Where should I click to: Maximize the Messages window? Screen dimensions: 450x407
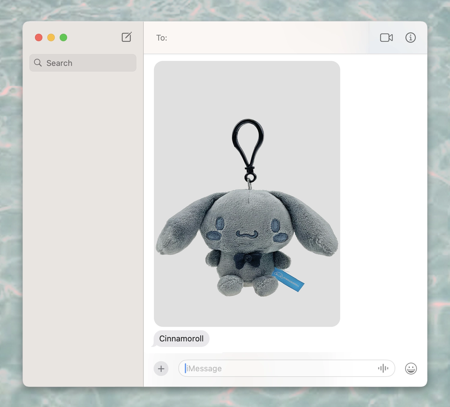[63, 38]
